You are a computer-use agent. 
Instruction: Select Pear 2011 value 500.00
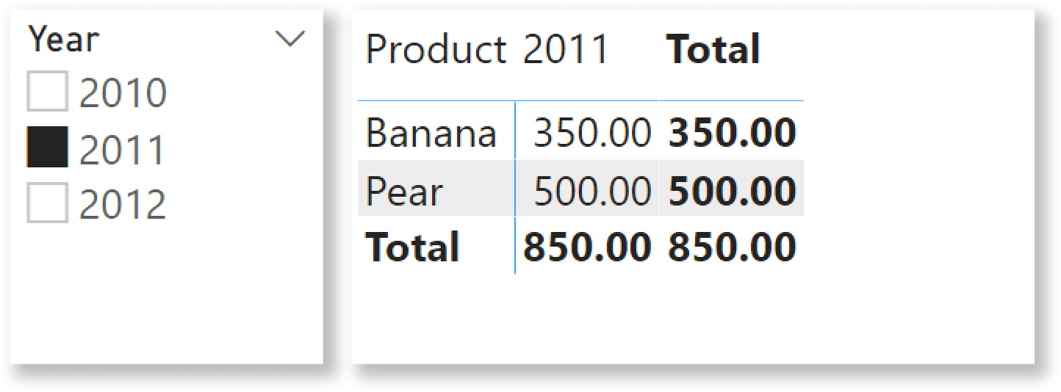592,192
